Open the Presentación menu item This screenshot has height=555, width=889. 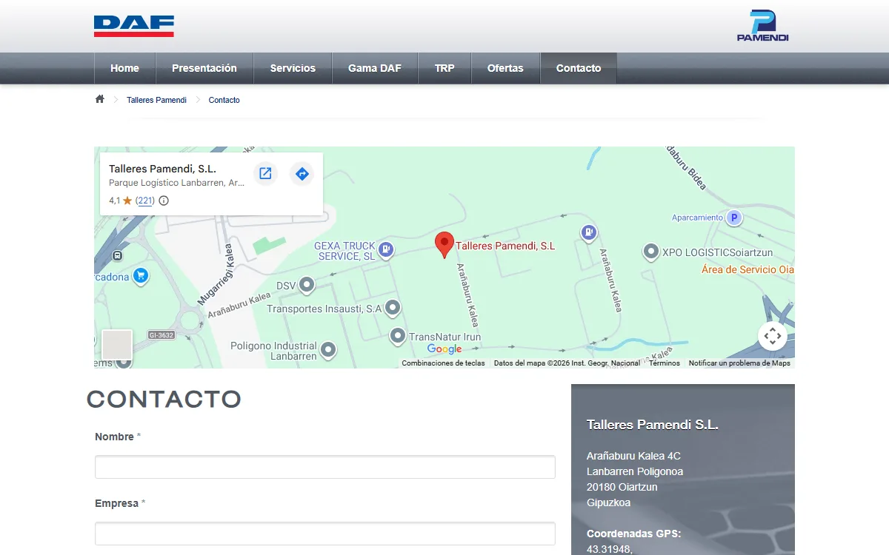point(204,68)
